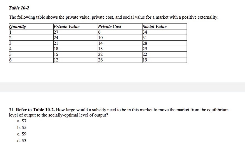This screenshot has height=146, width=245.
Task: Click the Quantity column header
Action: pyautogui.click(x=18, y=27)
